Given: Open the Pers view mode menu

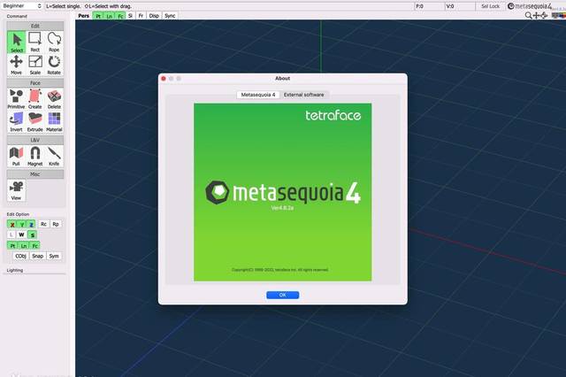Looking at the screenshot, I should point(84,16).
